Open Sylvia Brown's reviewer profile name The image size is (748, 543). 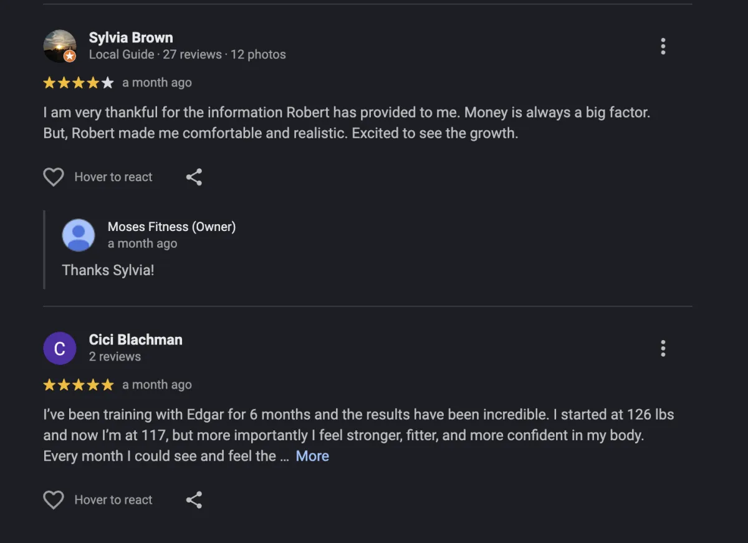131,38
